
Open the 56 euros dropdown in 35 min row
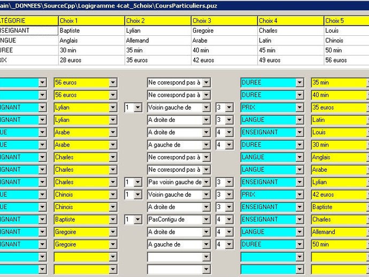click(x=113, y=82)
